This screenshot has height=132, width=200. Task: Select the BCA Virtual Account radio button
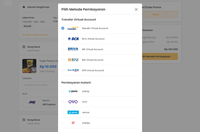[x=63, y=39]
